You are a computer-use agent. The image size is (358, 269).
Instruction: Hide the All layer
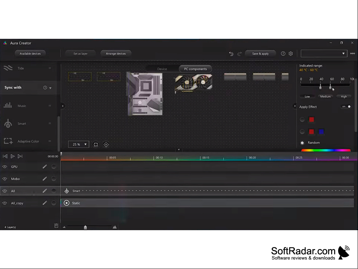coord(5,191)
